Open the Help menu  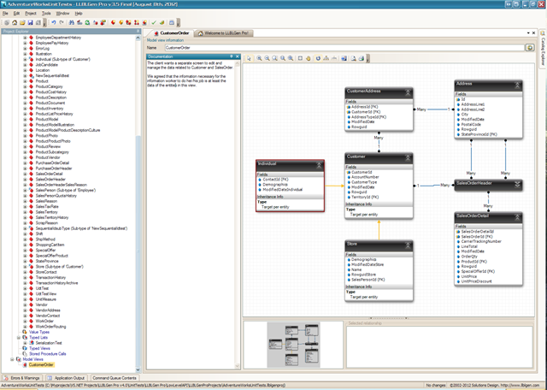click(x=79, y=14)
